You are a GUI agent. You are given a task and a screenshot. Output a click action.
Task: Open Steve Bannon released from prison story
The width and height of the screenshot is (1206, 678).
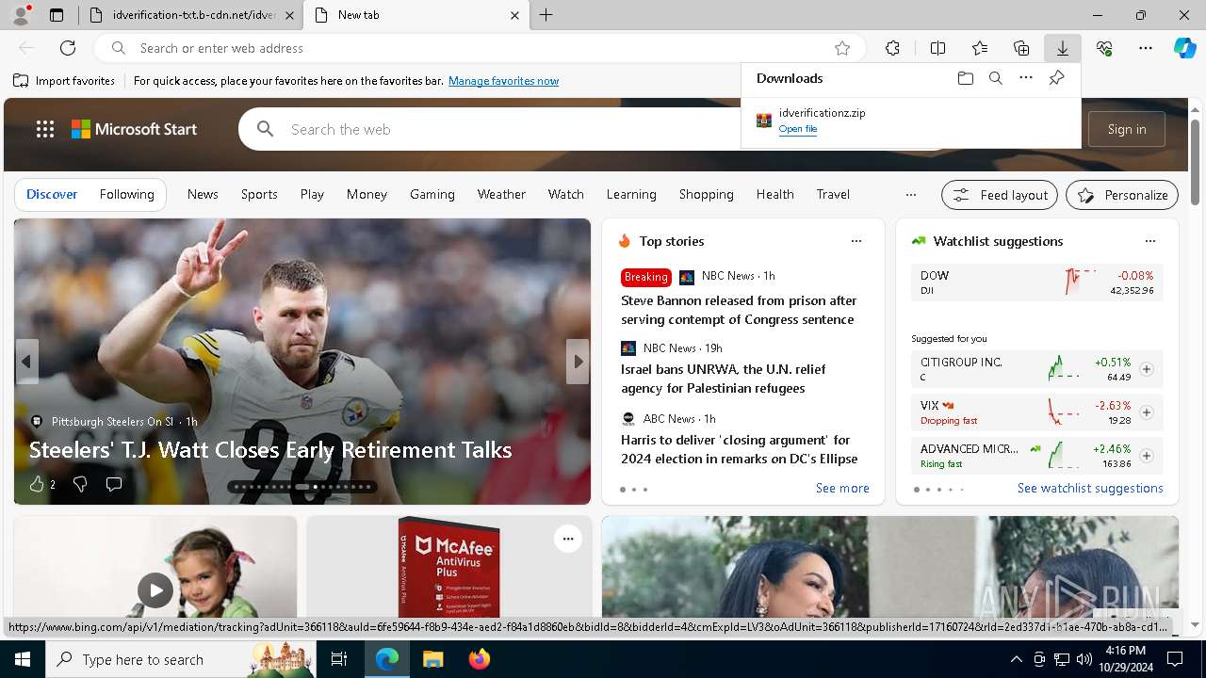pos(739,310)
